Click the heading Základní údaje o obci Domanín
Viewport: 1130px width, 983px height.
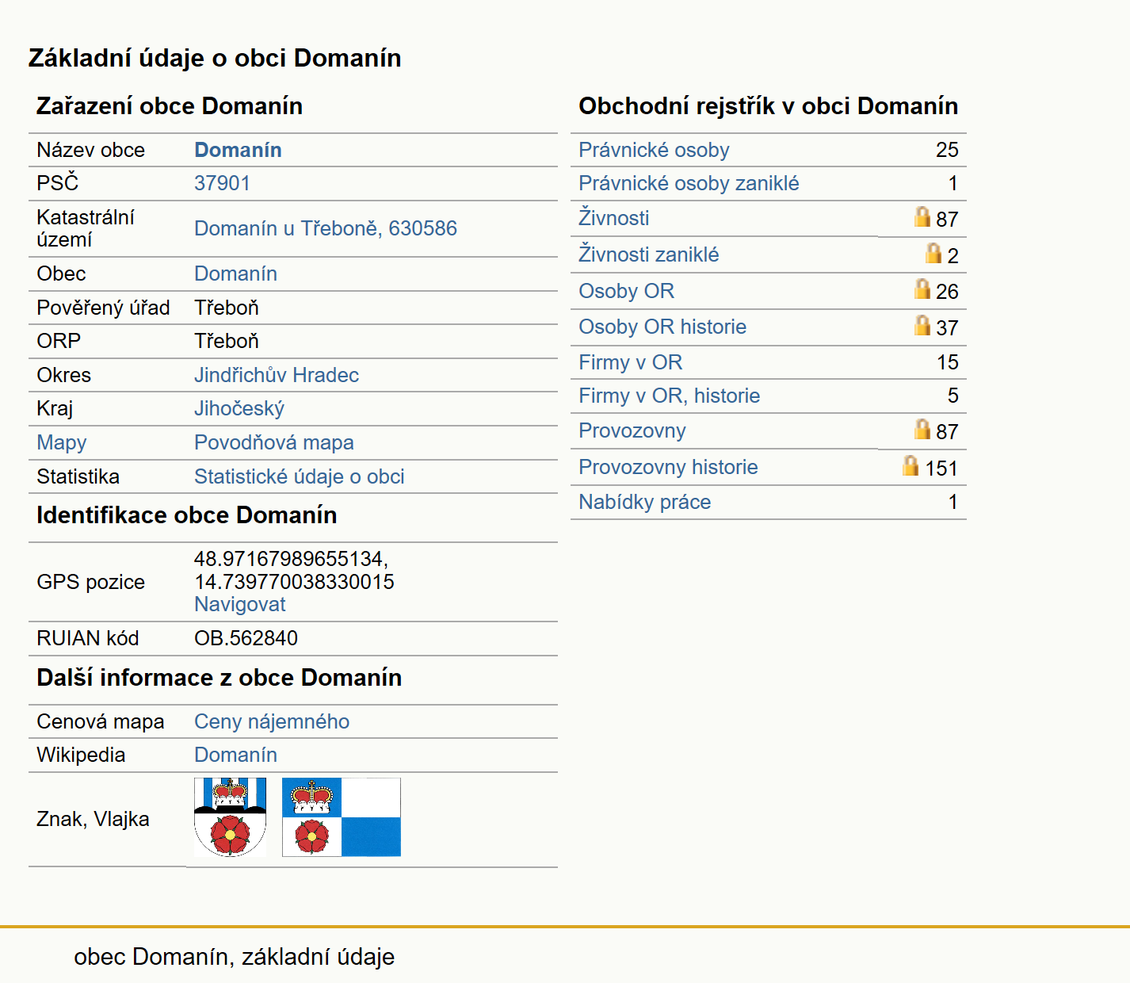(215, 58)
